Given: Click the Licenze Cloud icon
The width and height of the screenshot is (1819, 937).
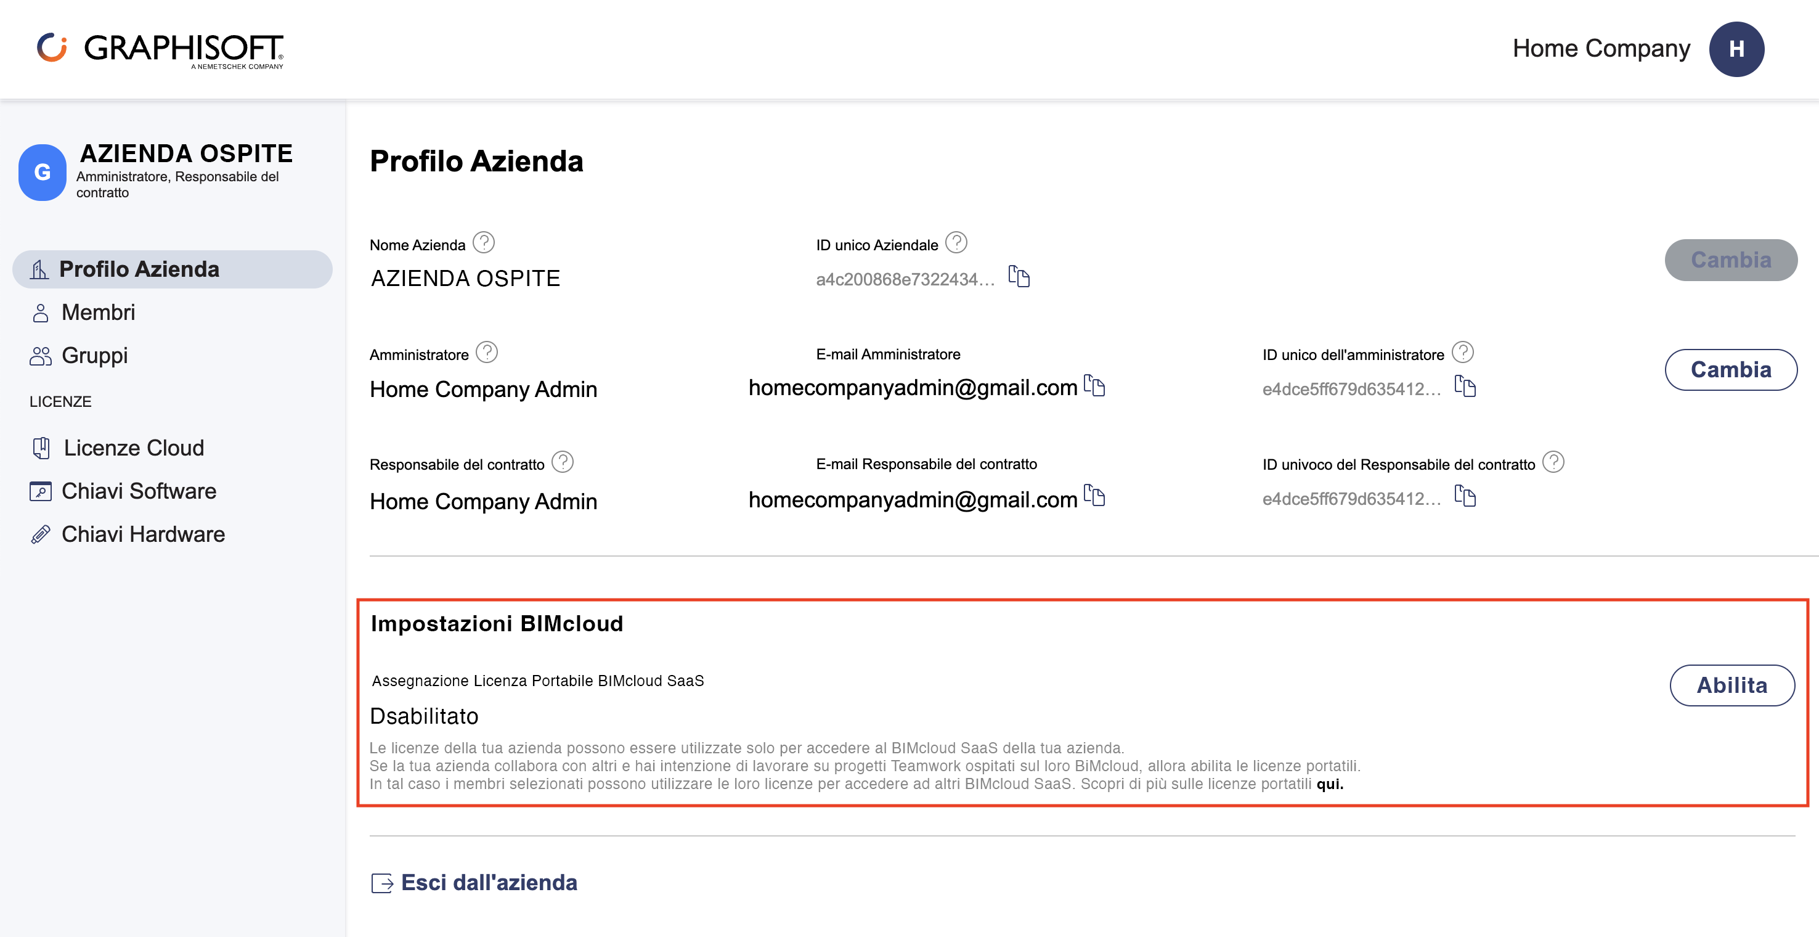Looking at the screenshot, I should (x=41, y=448).
